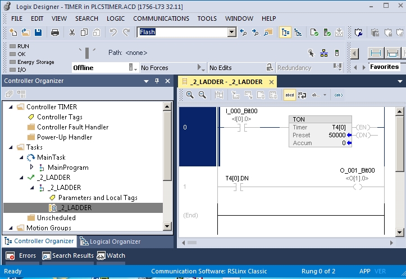Image resolution: width=406 pixels, height=279 pixels.
Task: Toggle the abcd tag display button
Action: pos(290,95)
